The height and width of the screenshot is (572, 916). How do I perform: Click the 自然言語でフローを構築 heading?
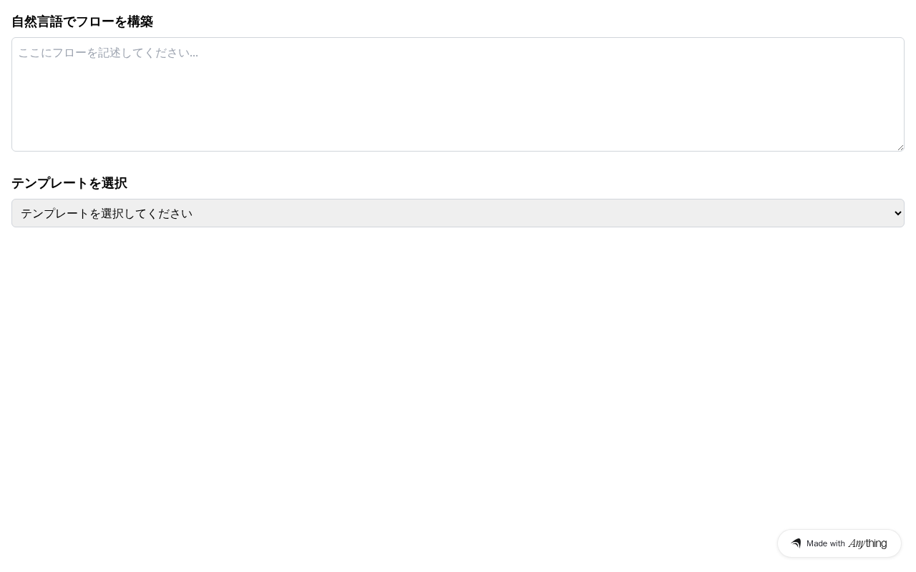(x=82, y=21)
